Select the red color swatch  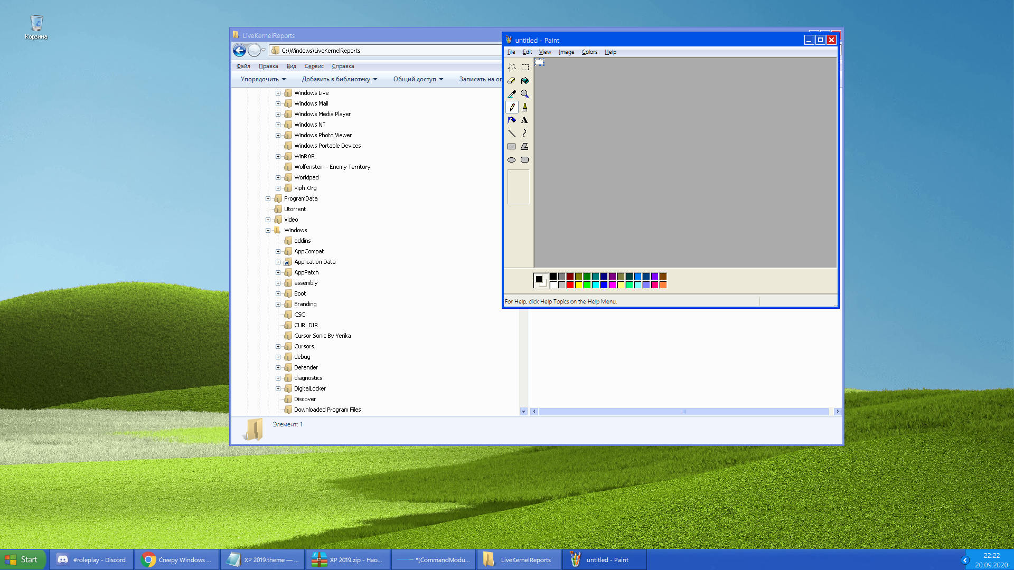pyautogui.click(x=570, y=284)
